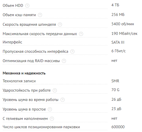Open help tooltip for Объем кэш-памяти
Screen dimensions: 142x132
pos(40,15)
